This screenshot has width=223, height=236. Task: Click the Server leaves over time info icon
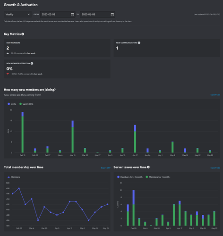tap(148, 167)
